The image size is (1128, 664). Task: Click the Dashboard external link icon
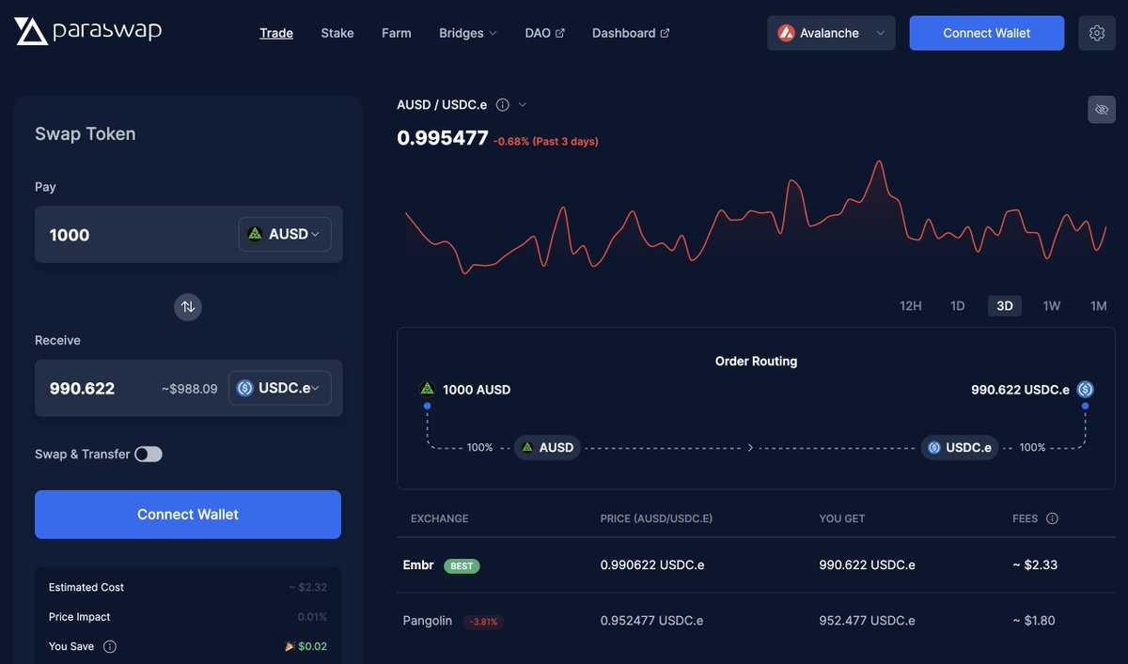point(665,33)
